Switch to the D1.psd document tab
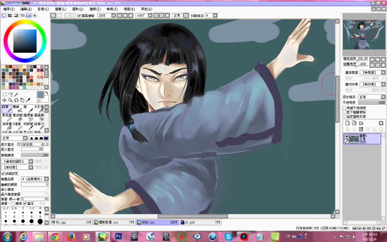The width and height of the screenshot is (387, 242). click(x=200, y=222)
